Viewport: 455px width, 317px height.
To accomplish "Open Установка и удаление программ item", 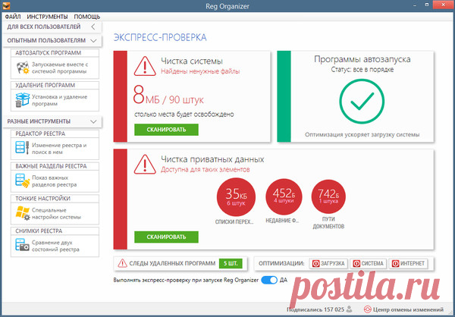I will [55, 100].
